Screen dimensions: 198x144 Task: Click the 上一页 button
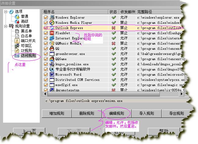tap(29, 131)
